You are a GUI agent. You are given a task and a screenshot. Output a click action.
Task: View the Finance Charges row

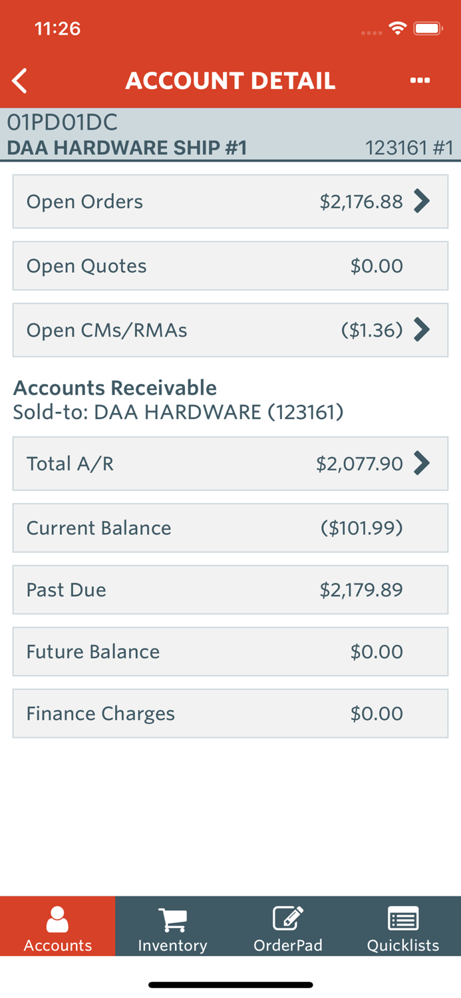click(230, 713)
